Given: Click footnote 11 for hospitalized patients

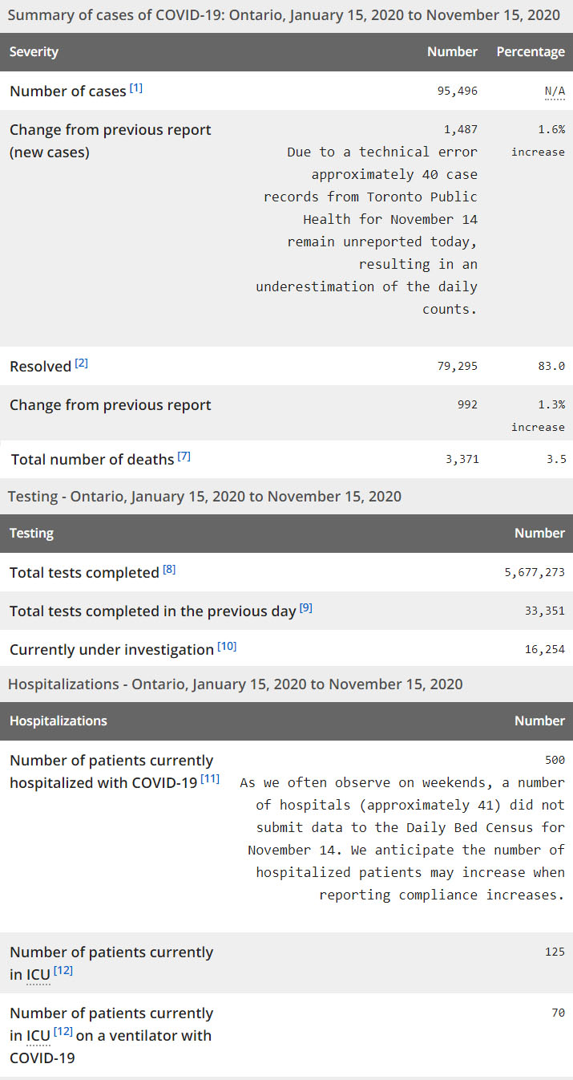Looking at the screenshot, I should point(210,778).
